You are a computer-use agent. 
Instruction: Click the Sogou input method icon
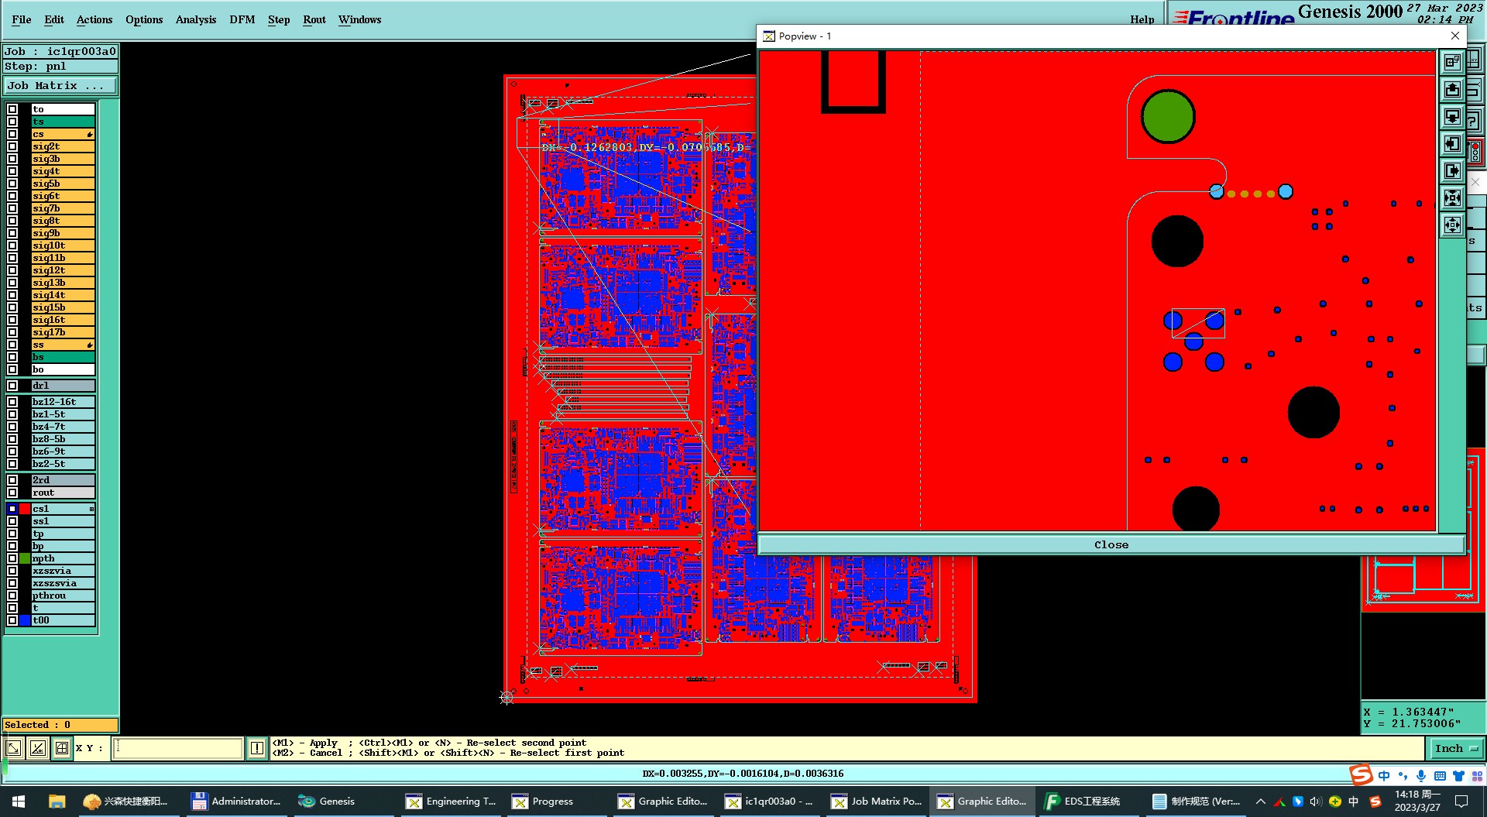1362,774
